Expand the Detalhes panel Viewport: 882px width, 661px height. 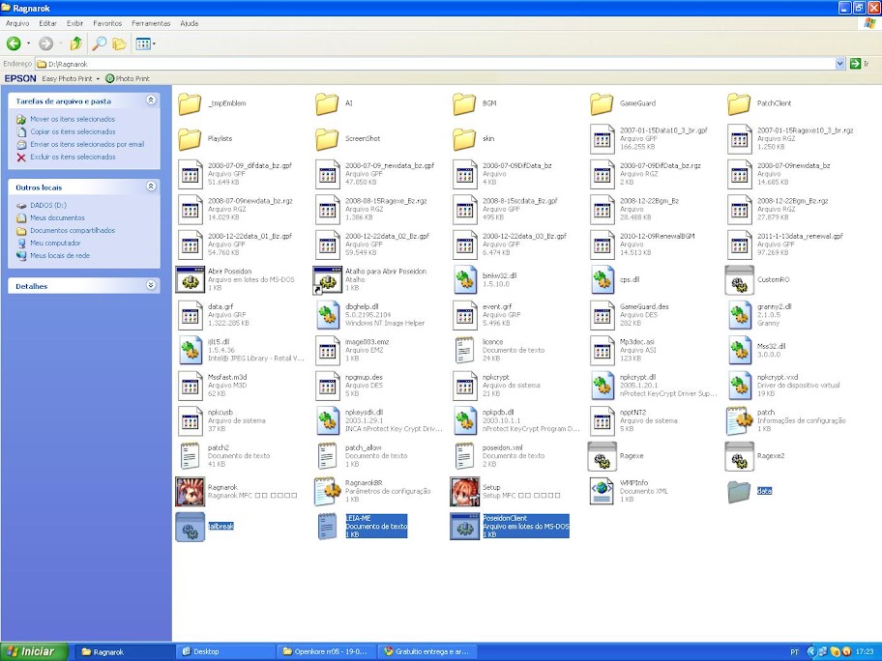click(151, 285)
